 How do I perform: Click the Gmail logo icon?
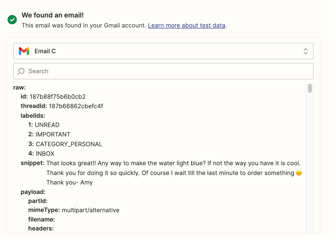(x=24, y=51)
